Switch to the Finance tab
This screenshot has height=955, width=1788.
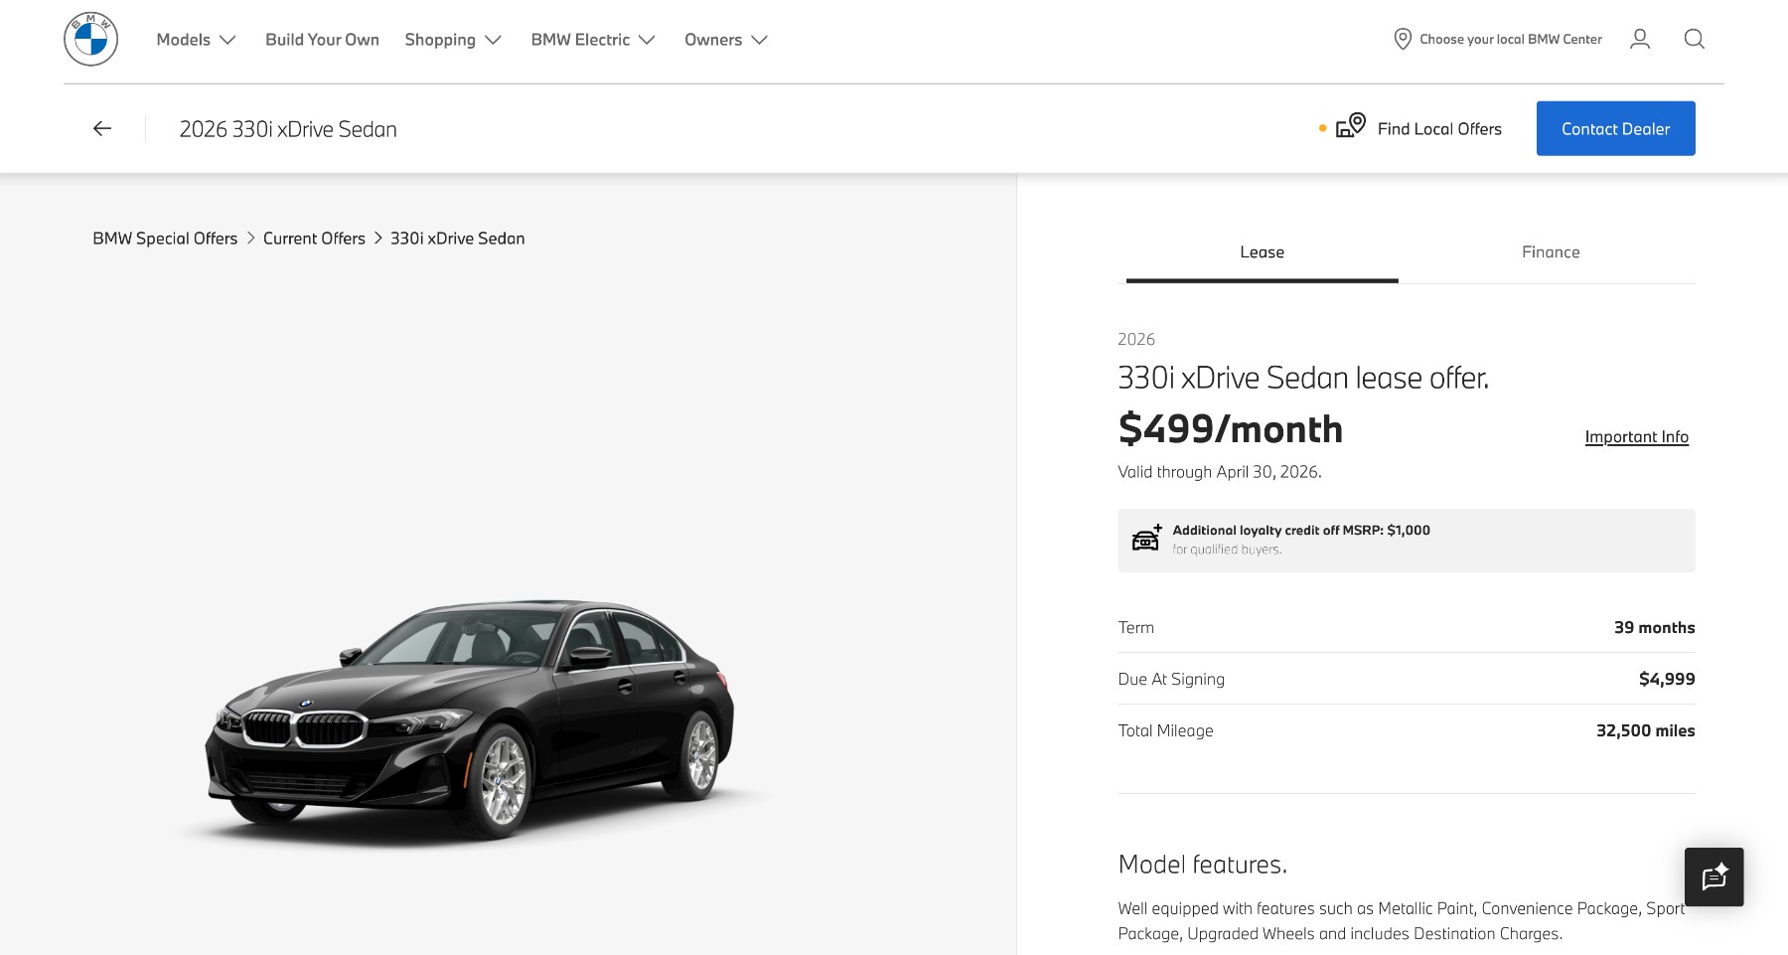[x=1551, y=252]
